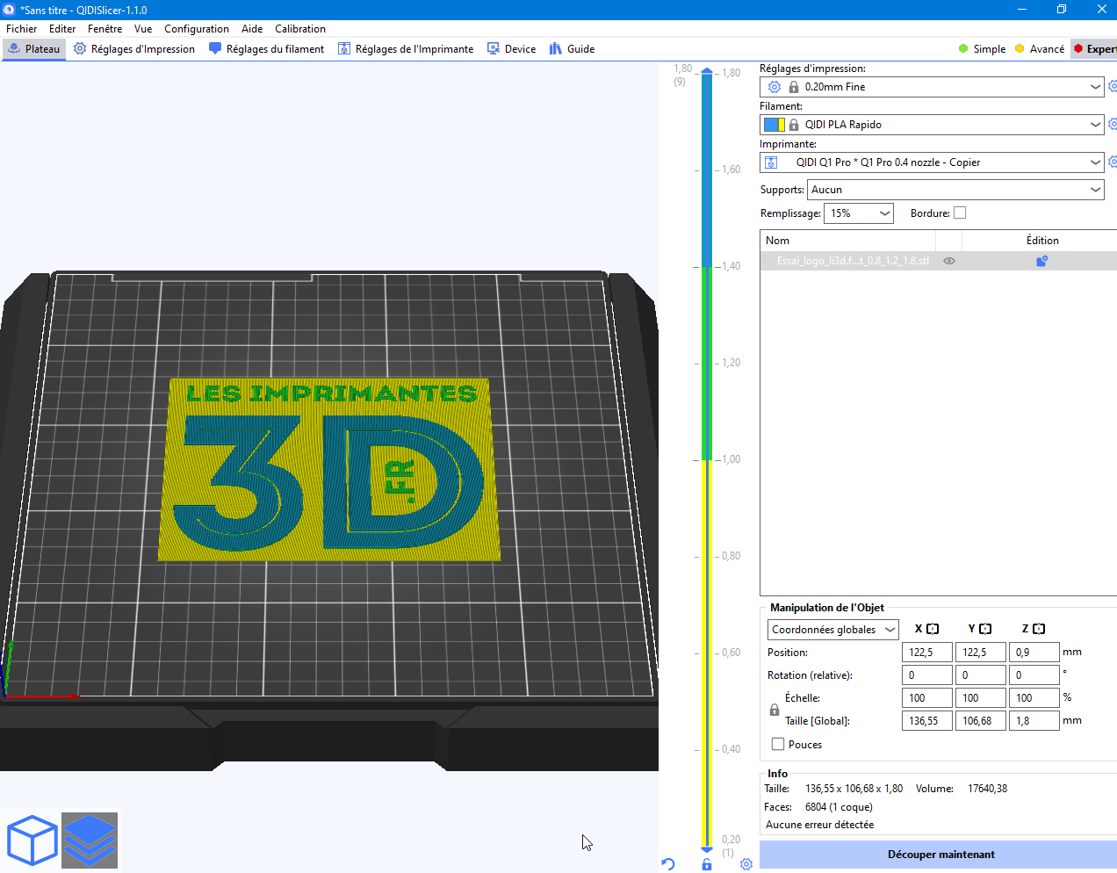This screenshot has width=1117, height=873.
Task: Enable the Bordure checkbox
Action: [960, 213]
